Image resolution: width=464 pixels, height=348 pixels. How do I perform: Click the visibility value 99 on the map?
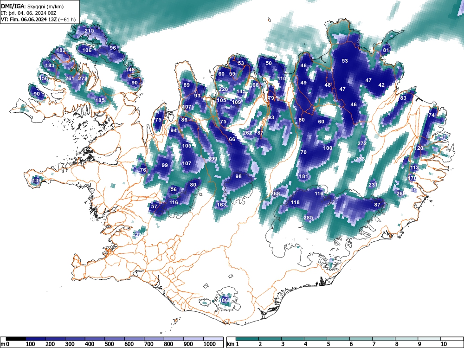[165, 165]
